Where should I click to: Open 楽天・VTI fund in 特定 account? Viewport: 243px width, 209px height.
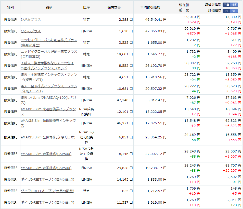click(x=49, y=77)
